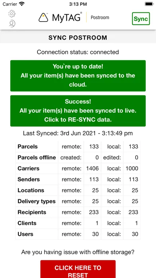Image resolution: width=156 pixels, height=278 pixels.
Task: Tap the Wi-Fi status icon
Action: click(x=22, y=4)
